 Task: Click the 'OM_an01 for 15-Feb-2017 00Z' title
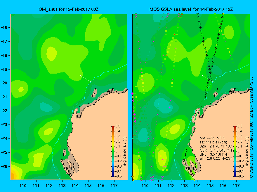(x=69, y=9)
